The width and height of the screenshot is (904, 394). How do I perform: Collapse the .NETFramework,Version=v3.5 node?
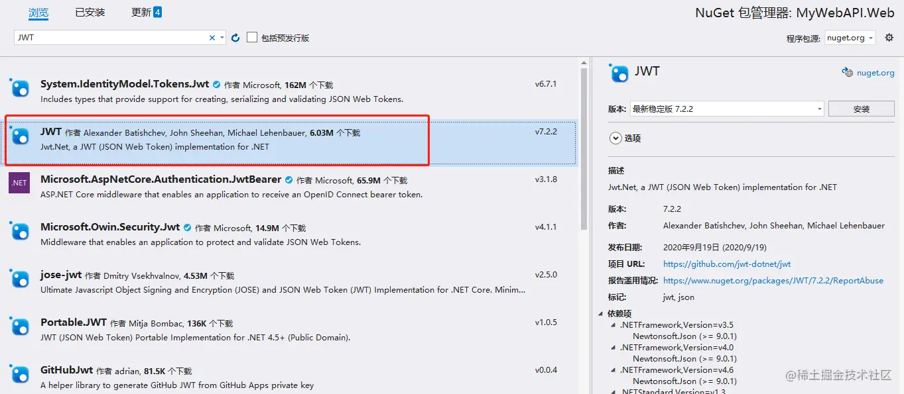click(x=613, y=325)
